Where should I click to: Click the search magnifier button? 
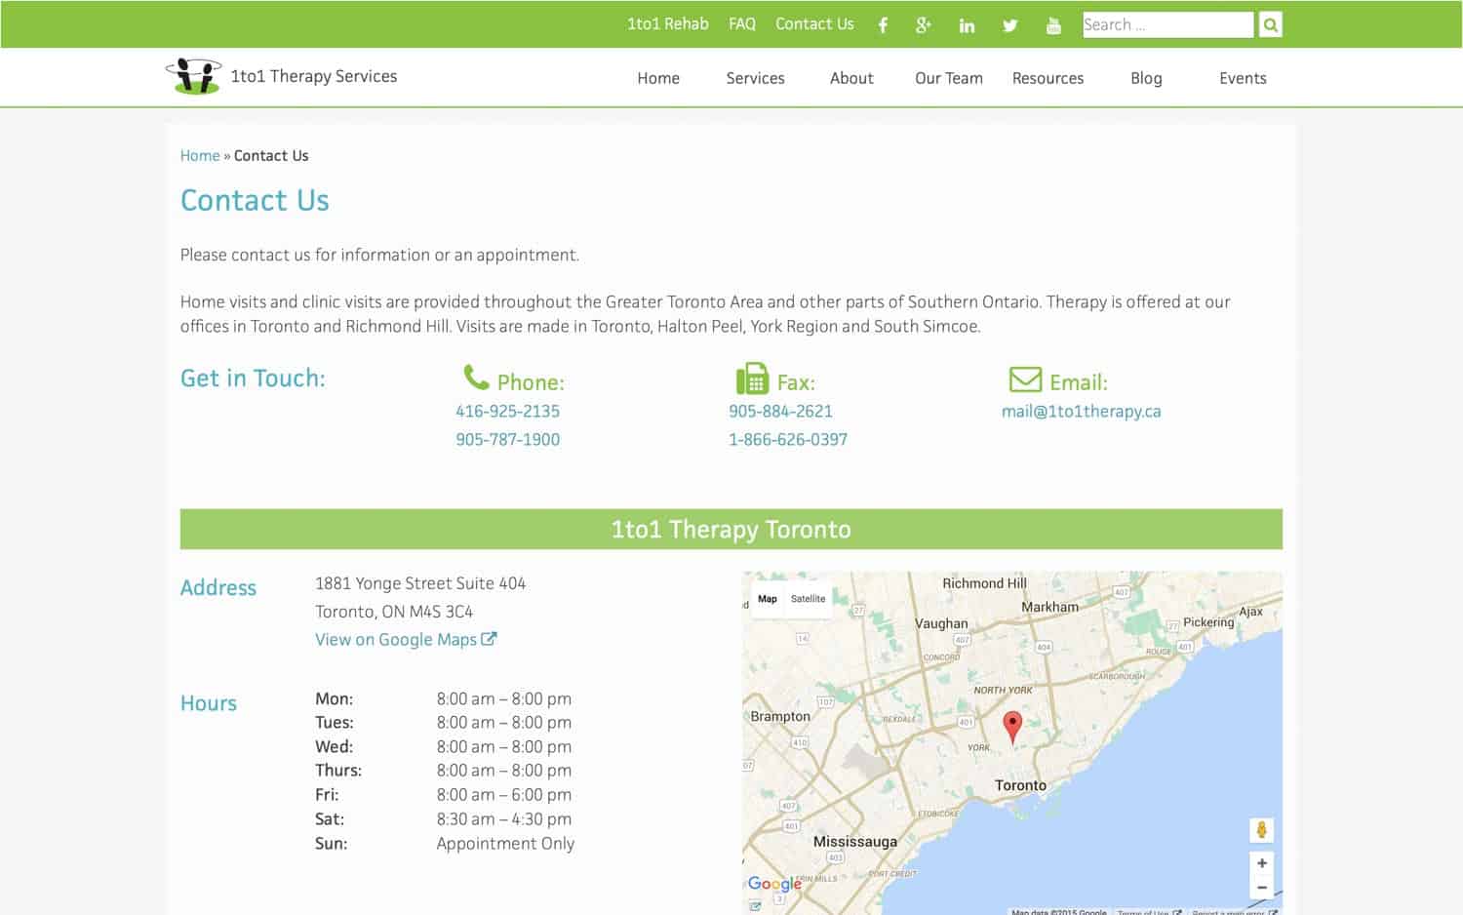[x=1270, y=24]
